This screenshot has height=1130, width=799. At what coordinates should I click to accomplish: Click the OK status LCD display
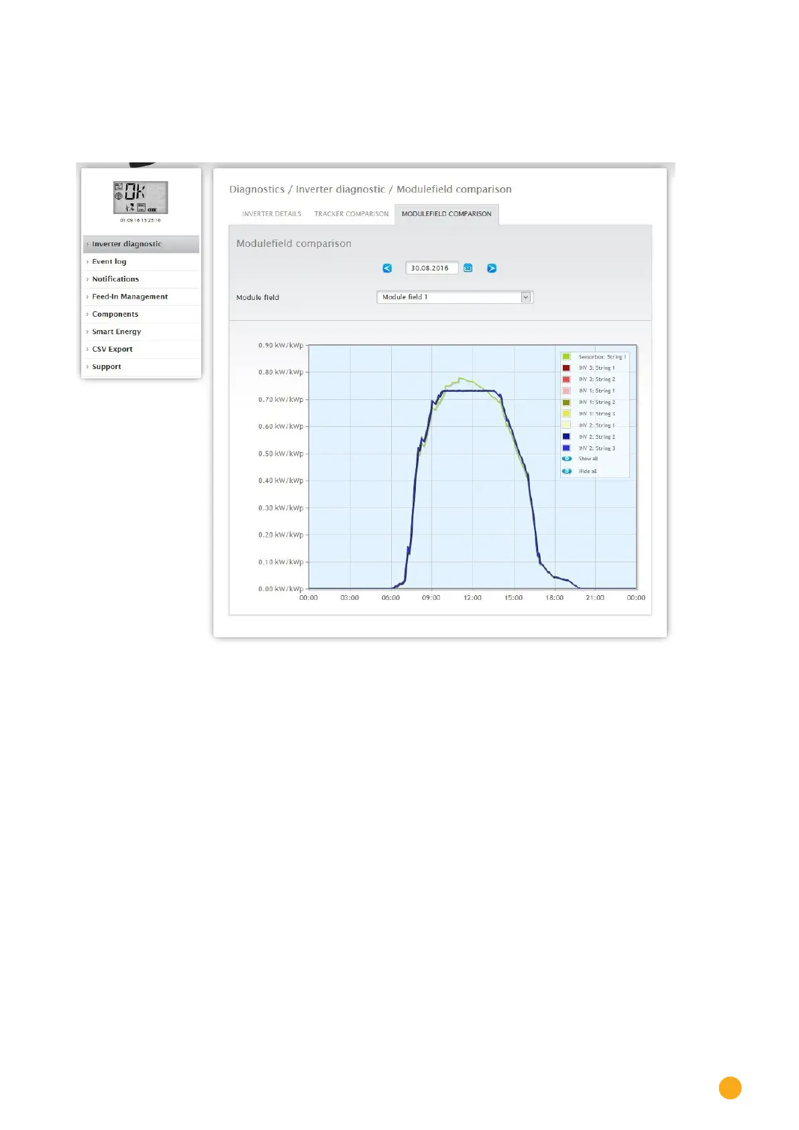click(x=140, y=197)
